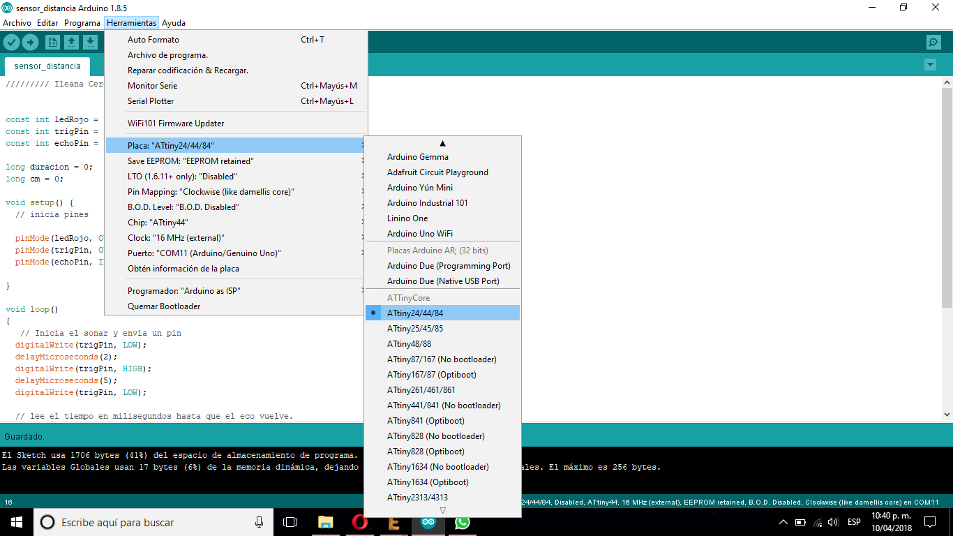Image resolution: width=953 pixels, height=536 pixels.
Task: Expand the Clock 16 MHz submenu
Action: click(236, 238)
